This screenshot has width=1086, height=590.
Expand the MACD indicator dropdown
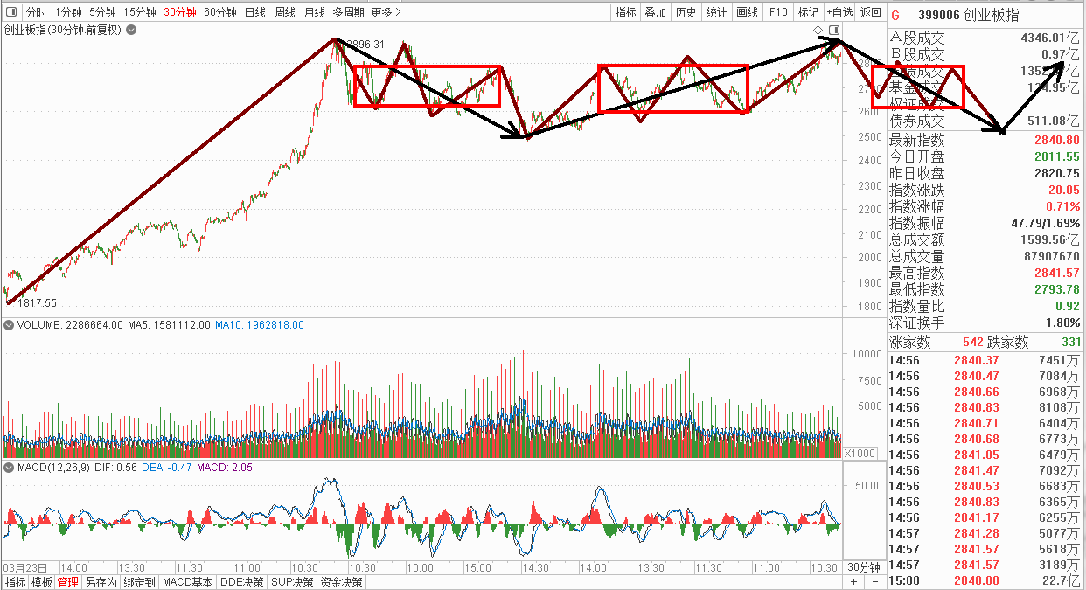[9, 469]
